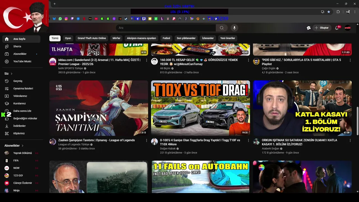Play the T10X VS T10F DRAG thumbnail
The image size is (359, 202).
coord(200,108)
